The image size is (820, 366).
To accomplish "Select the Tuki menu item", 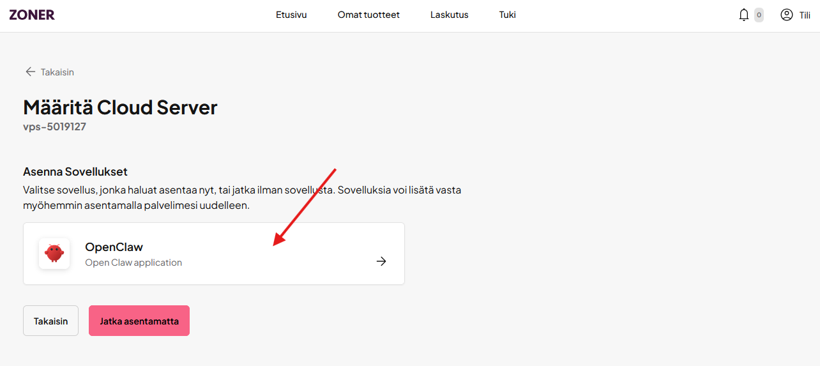I will (508, 15).
